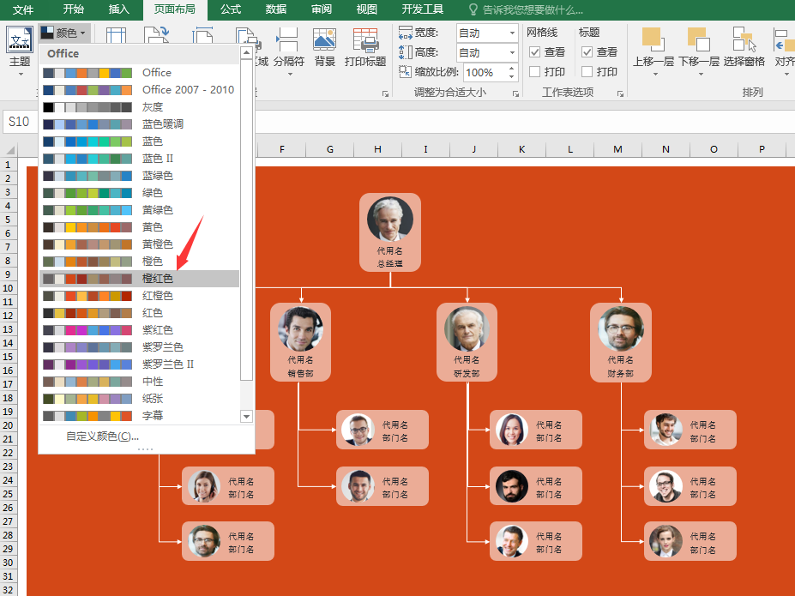This screenshot has height=596, width=795.
Task: Click the 对齐 align icon
Action: (784, 39)
